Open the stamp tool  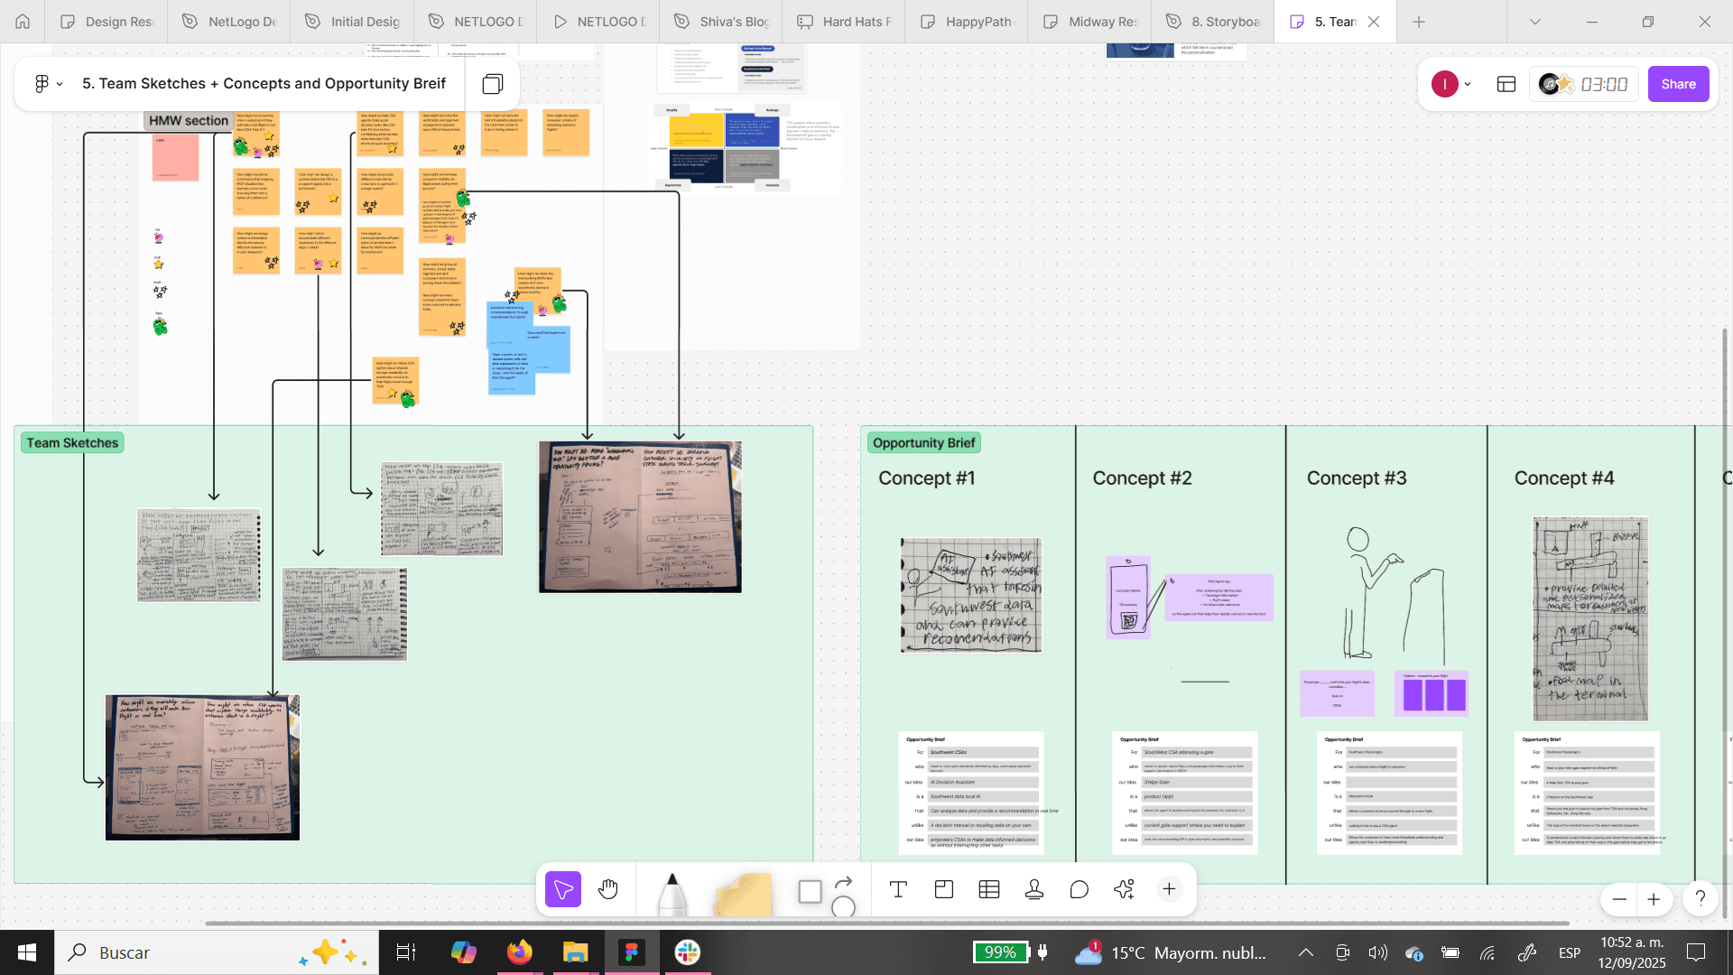point(1034,890)
